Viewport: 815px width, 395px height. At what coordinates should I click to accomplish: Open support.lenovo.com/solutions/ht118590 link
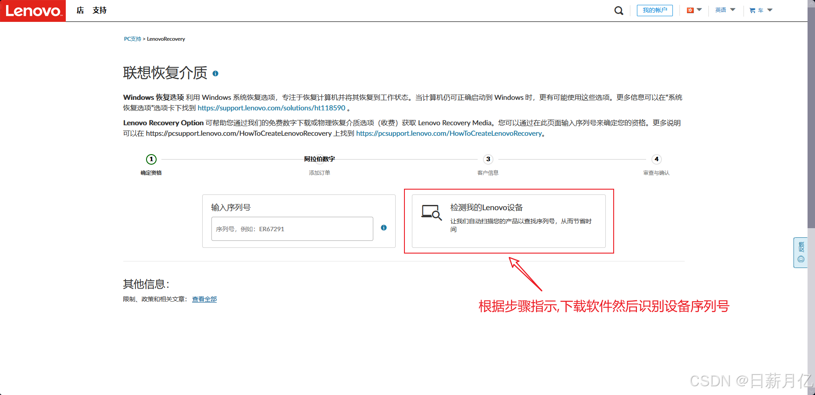pyautogui.click(x=272, y=108)
